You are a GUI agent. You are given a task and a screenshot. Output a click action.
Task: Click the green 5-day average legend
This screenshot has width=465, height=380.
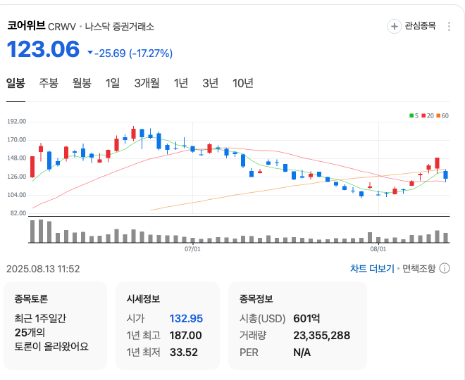[414, 116]
